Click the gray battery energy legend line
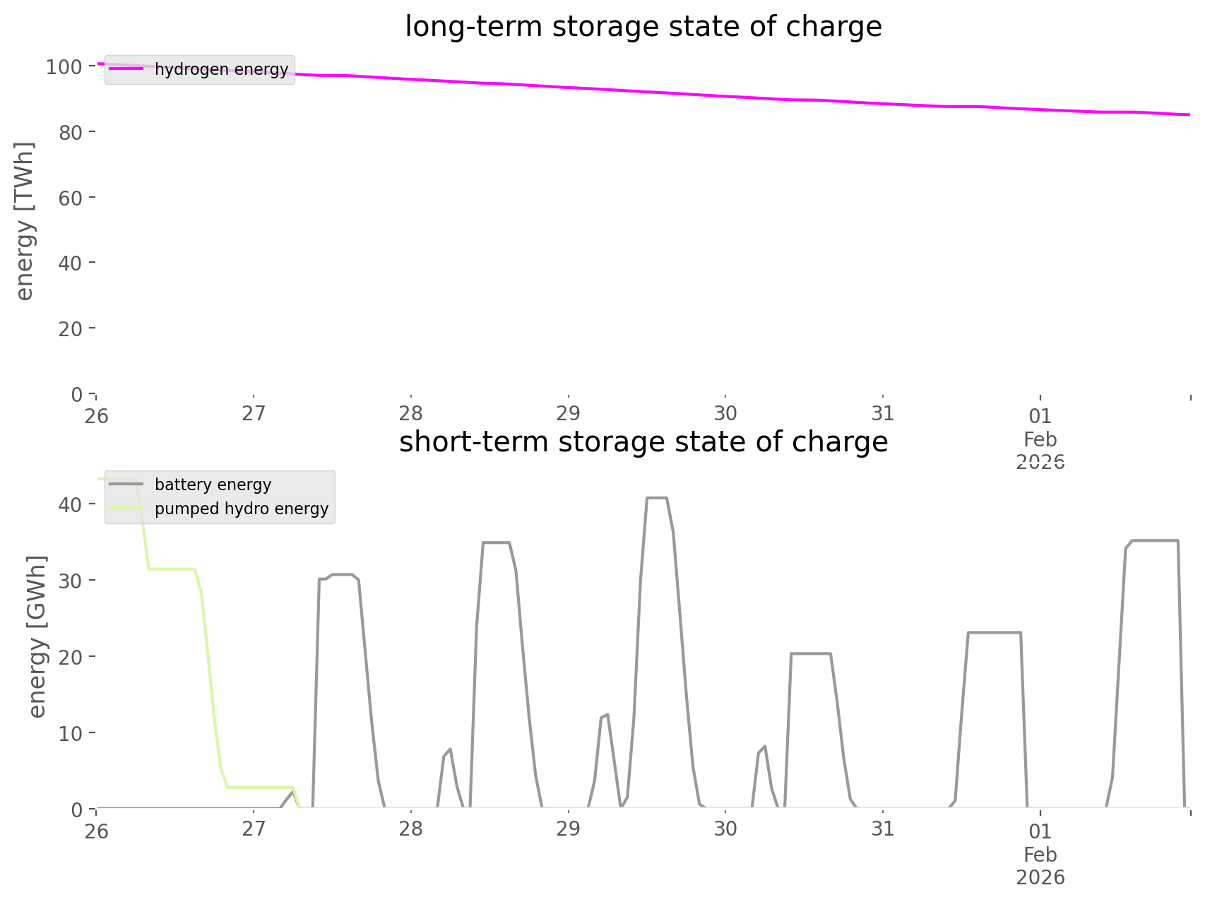The image size is (1205, 902). [x=126, y=485]
